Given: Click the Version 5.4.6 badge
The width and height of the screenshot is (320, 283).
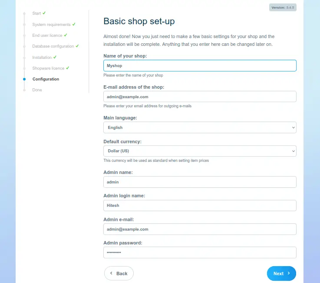Looking at the screenshot, I should pyautogui.click(x=283, y=8).
